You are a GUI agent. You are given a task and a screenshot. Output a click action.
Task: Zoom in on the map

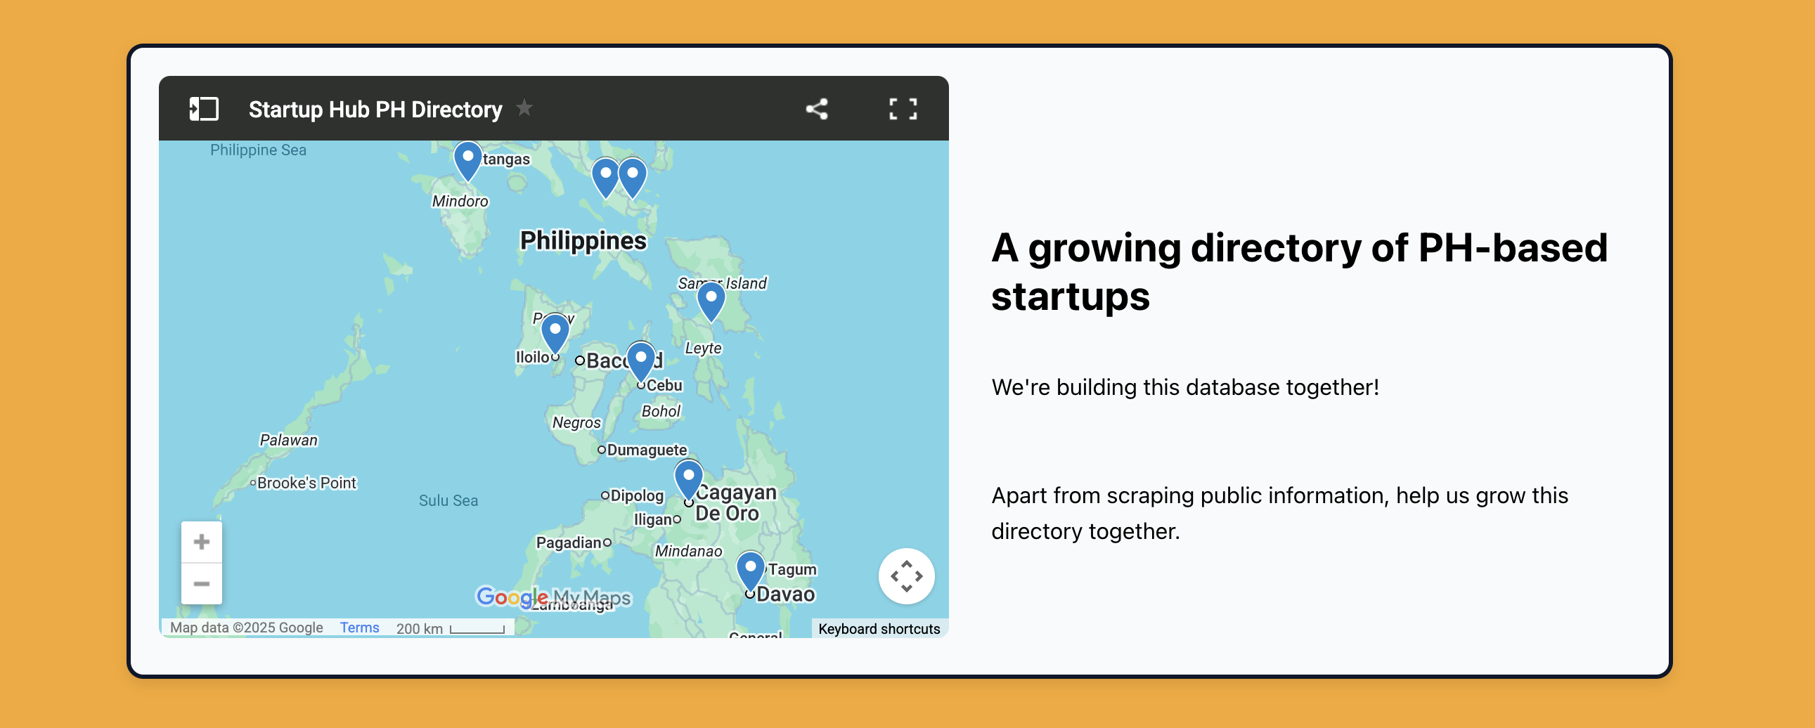coord(202,542)
